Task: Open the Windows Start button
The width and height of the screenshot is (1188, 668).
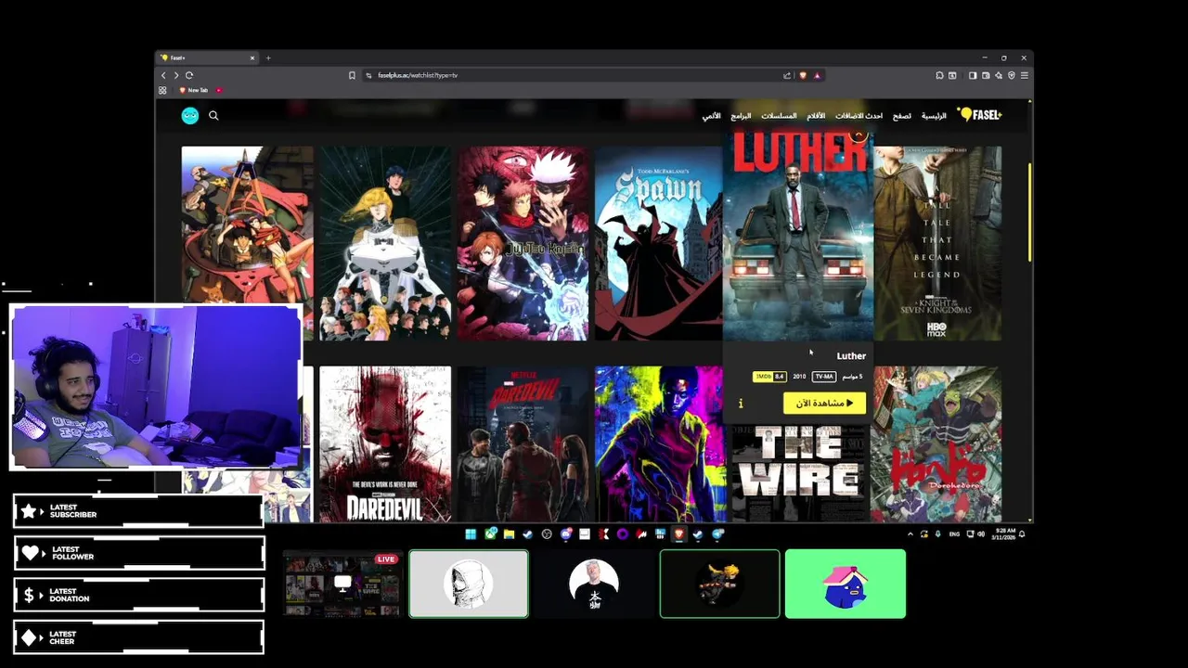Action: click(471, 534)
